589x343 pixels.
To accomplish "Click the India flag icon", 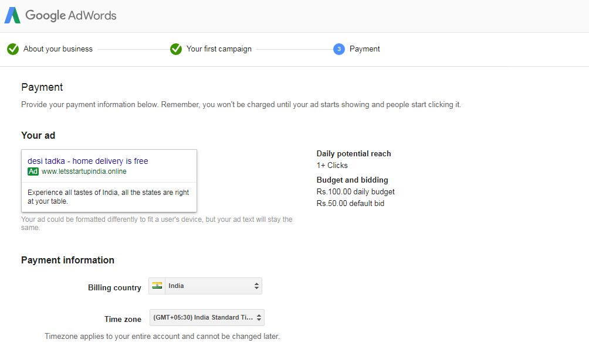I will (157, 286).
